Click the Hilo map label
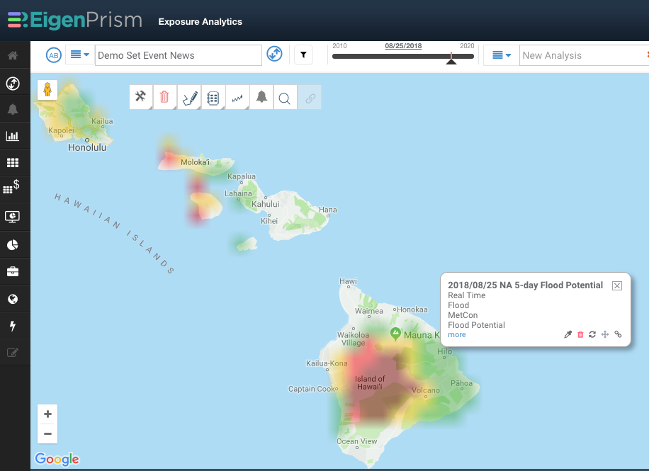The image size is (649, 471). 445,351
